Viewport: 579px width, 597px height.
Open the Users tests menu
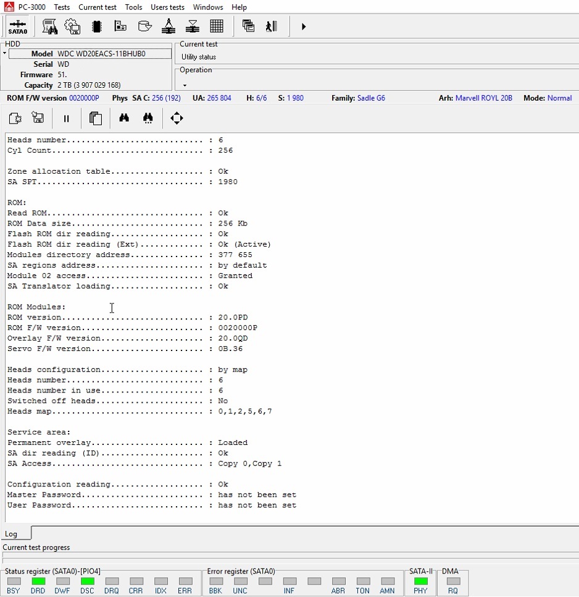[x=167, y=7]
